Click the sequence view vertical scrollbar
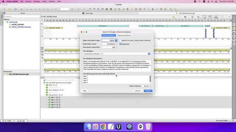The image size is (236, 132). coord(231,48)
